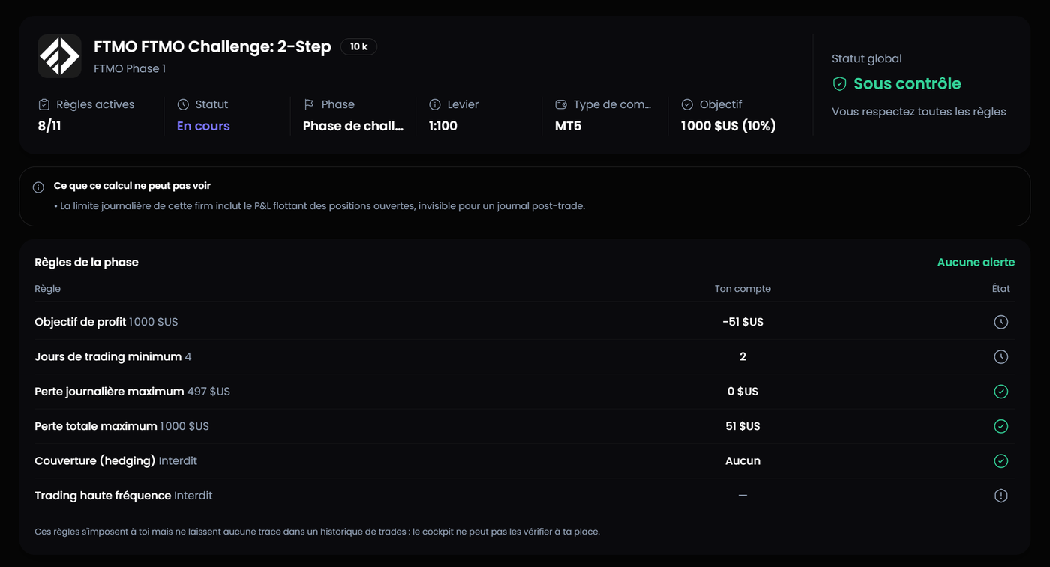1050x567 pixels.
Task: Click the Règle column header
Action: point(47,289)
